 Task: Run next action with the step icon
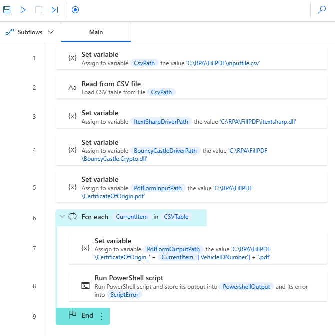55,10
